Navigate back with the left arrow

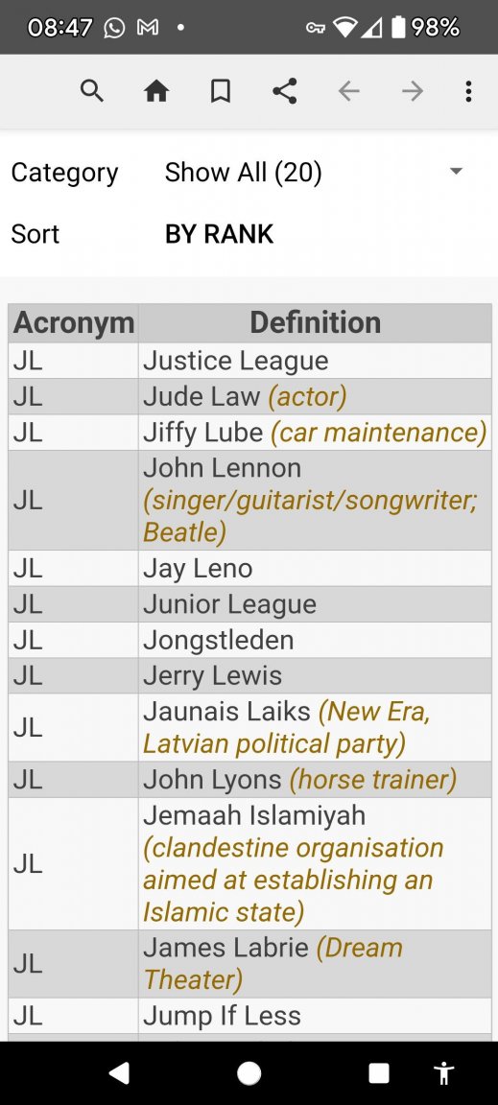[x=348, y=91]
